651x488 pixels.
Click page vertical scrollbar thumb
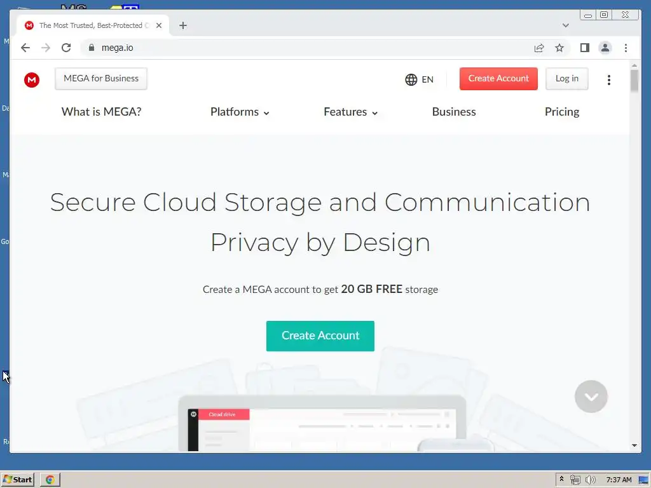(x=634, y=81)
